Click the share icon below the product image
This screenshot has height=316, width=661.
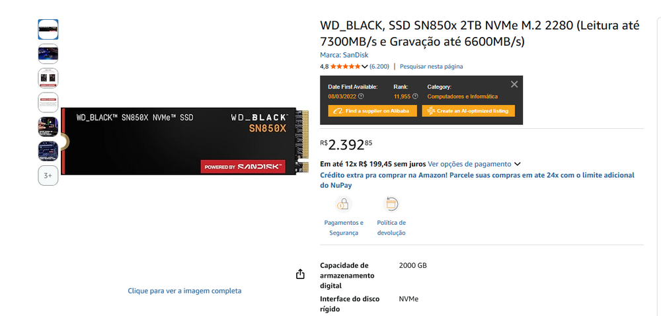[x=300, y=274]
